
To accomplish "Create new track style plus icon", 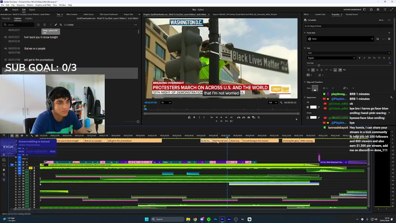I will pyautogui.click(x=389, y=33).
